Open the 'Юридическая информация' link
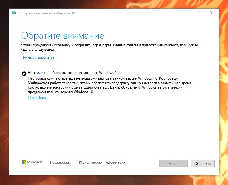The width and height of the screenshot is (228, 185). pyautogui.click(x=102, y=162)
